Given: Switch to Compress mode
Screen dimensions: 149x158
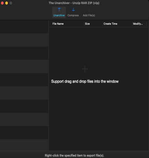Looking at the screenshot, I should click(73, 12).
